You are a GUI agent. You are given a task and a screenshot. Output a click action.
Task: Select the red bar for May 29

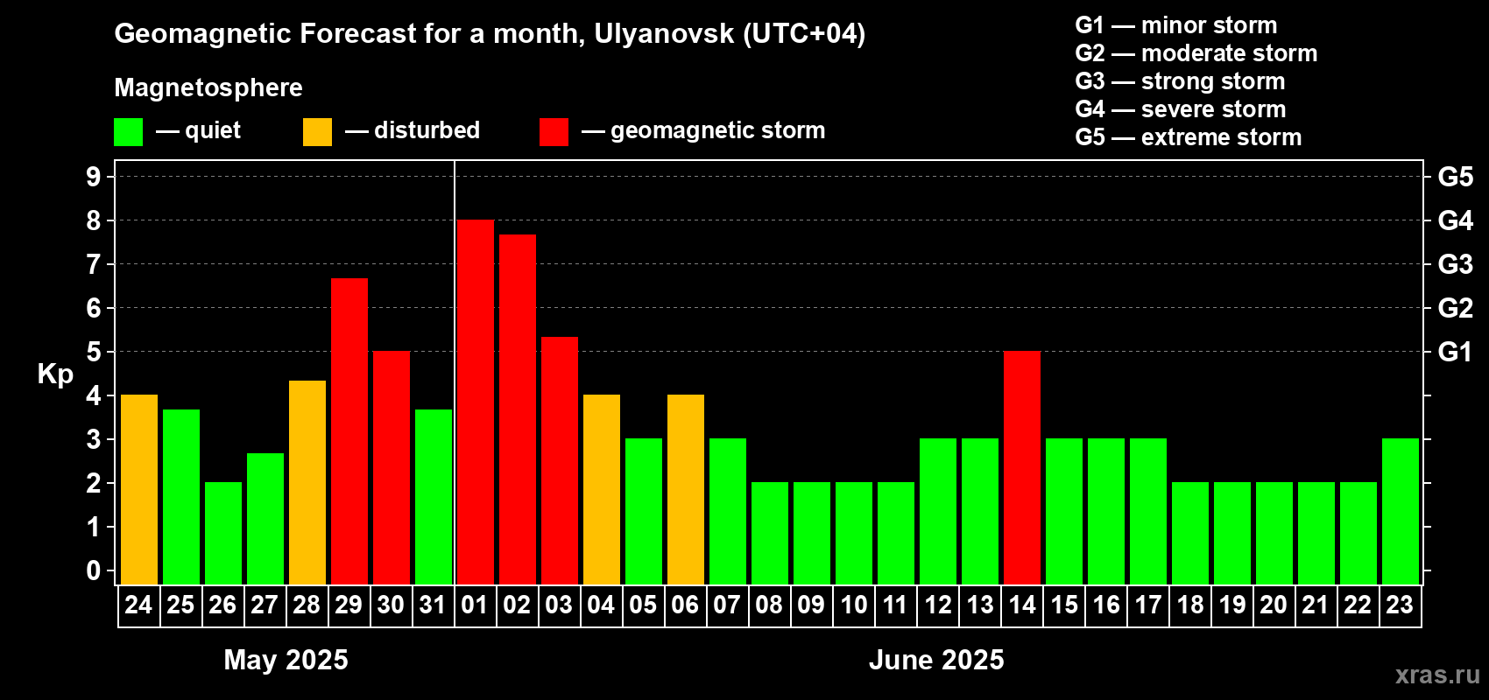click(349, 431)
